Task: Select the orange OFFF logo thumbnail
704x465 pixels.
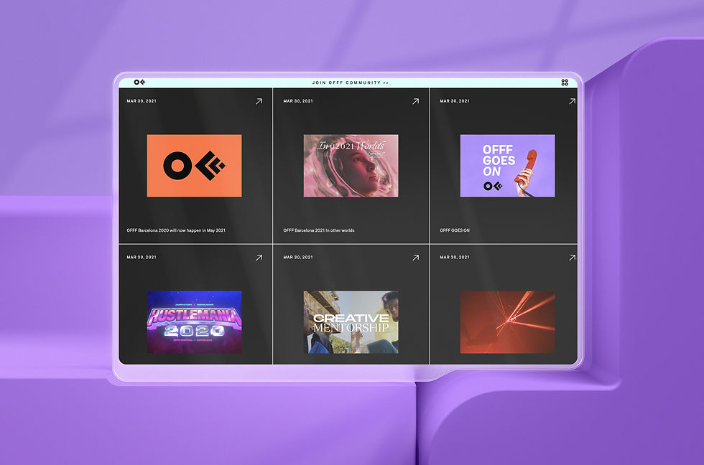Action: [x=195, y=166]
